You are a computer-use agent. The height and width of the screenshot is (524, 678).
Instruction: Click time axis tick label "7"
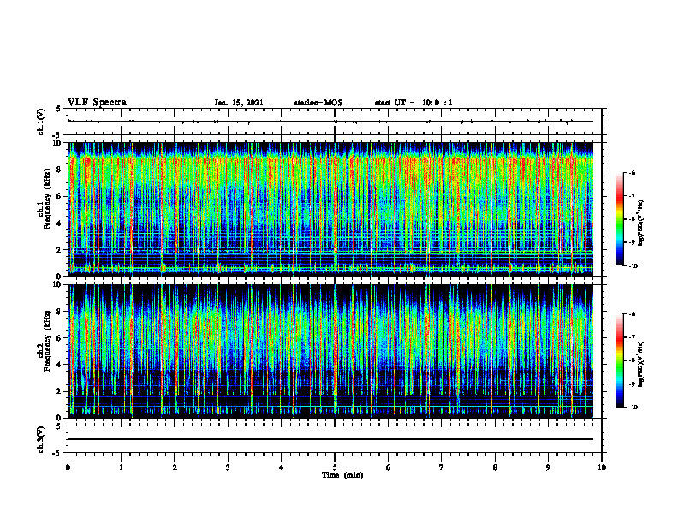(x=442, y=467)
